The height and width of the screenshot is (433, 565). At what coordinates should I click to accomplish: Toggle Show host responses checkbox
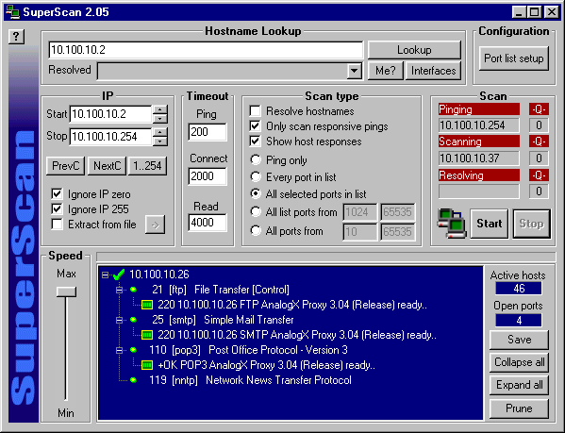[x=255, y=141]
